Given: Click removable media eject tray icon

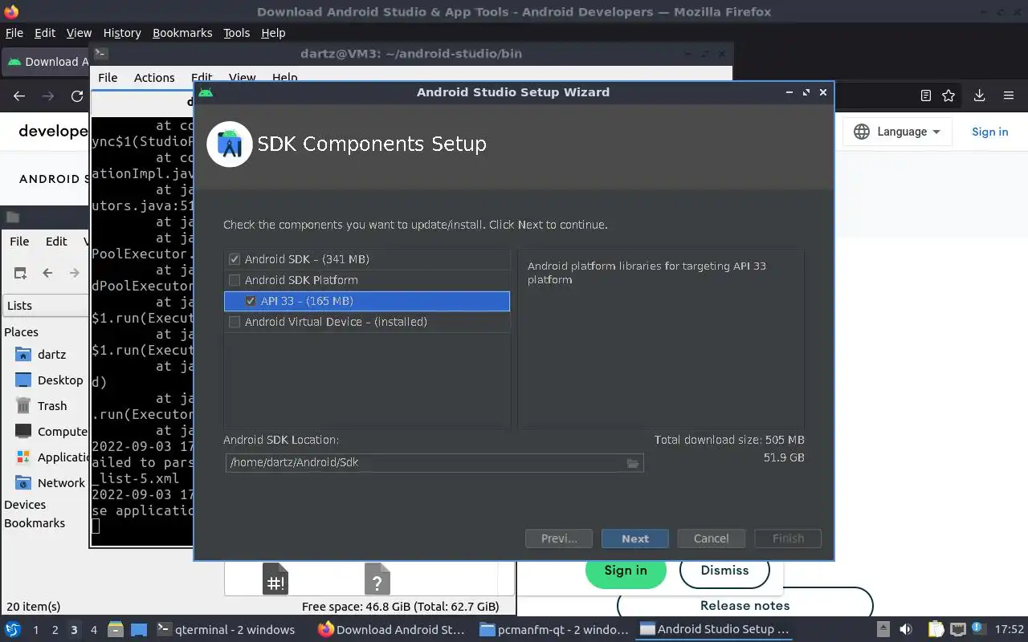Looking at the screenshot, I should [883, 629].
